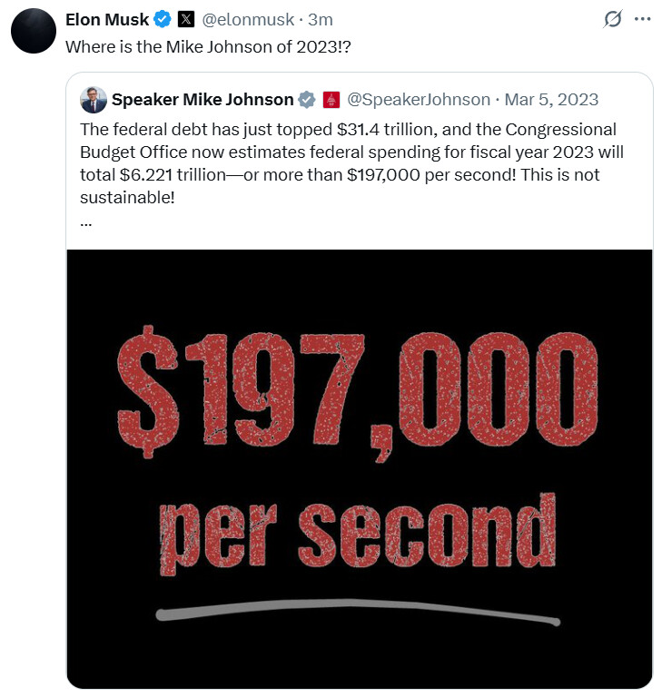Open the $197,000 per second image

pyautogui.click(x=360, y=467)
